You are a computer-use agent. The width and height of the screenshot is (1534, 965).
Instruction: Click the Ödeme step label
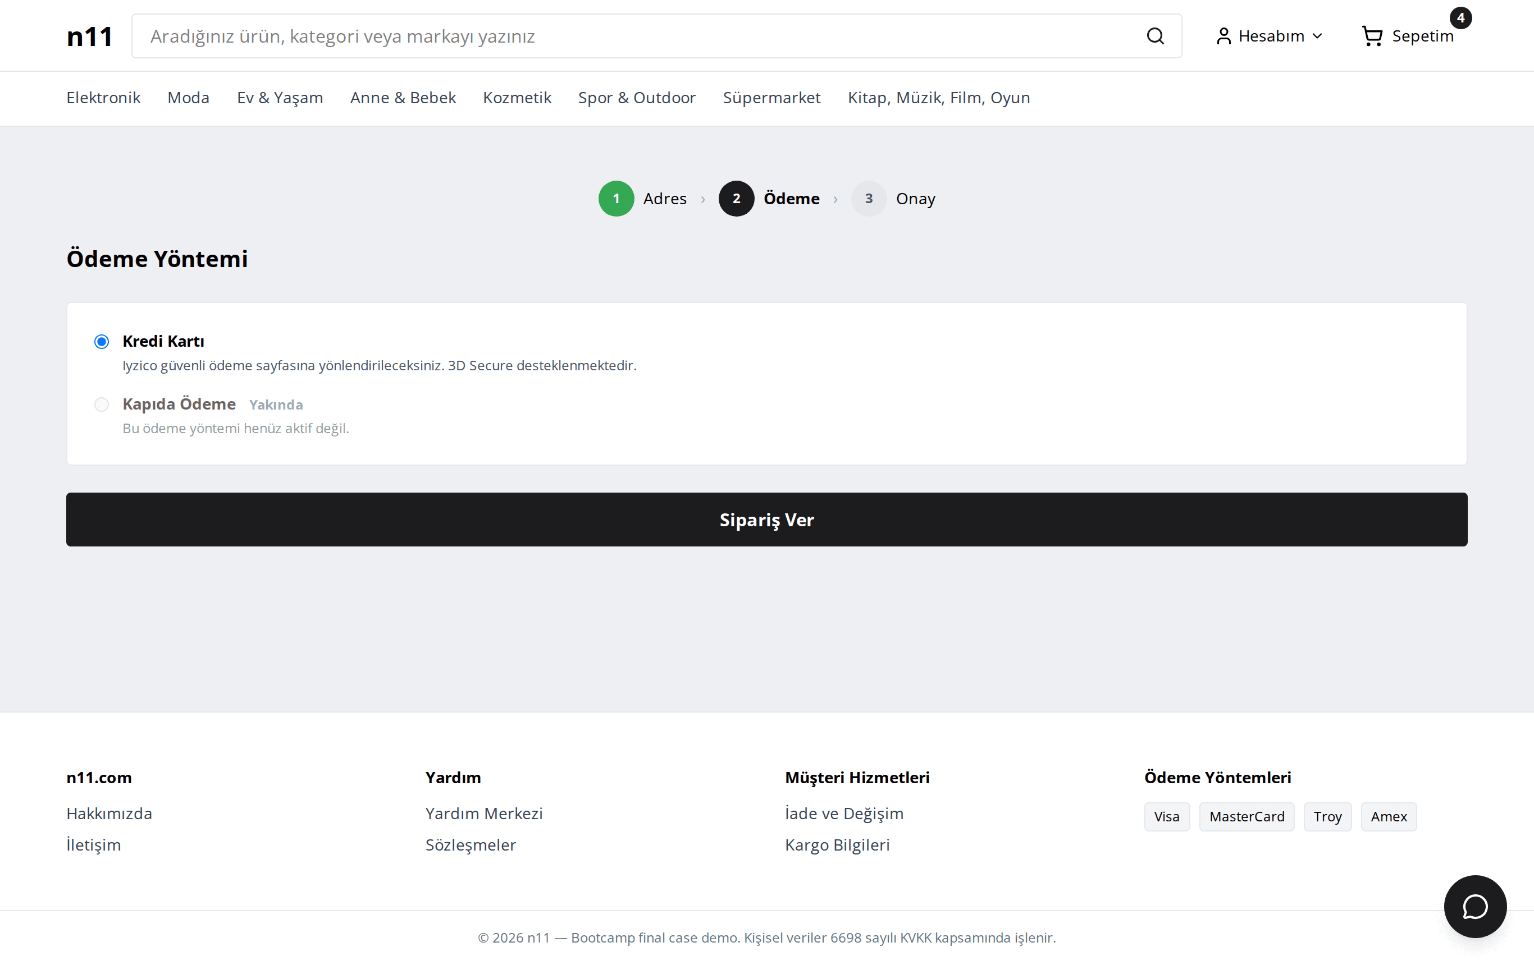click(791, 199)
